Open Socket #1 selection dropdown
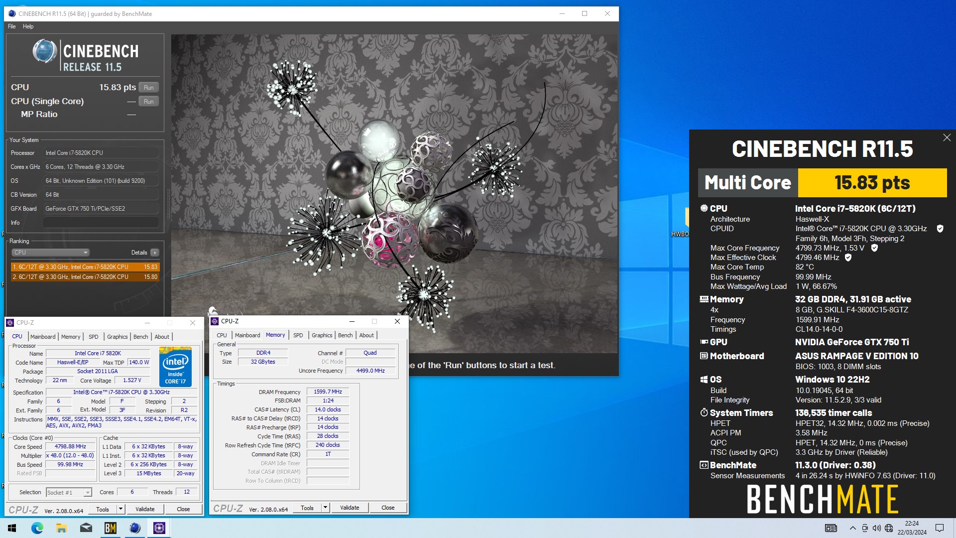 click(69, 492)
